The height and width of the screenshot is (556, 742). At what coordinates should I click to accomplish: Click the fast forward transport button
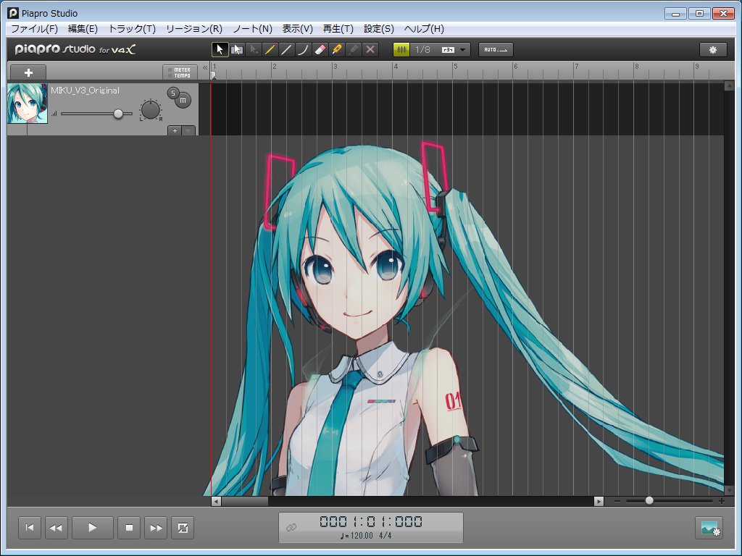pyautogui.click(x=156, y=528)
